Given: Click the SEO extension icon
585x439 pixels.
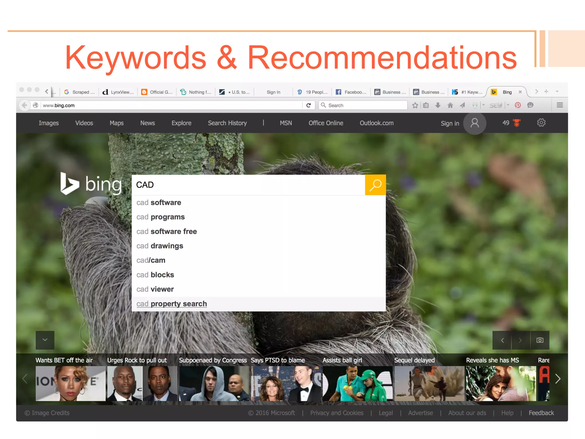Looking at the screenshot, I should point(496,105).
